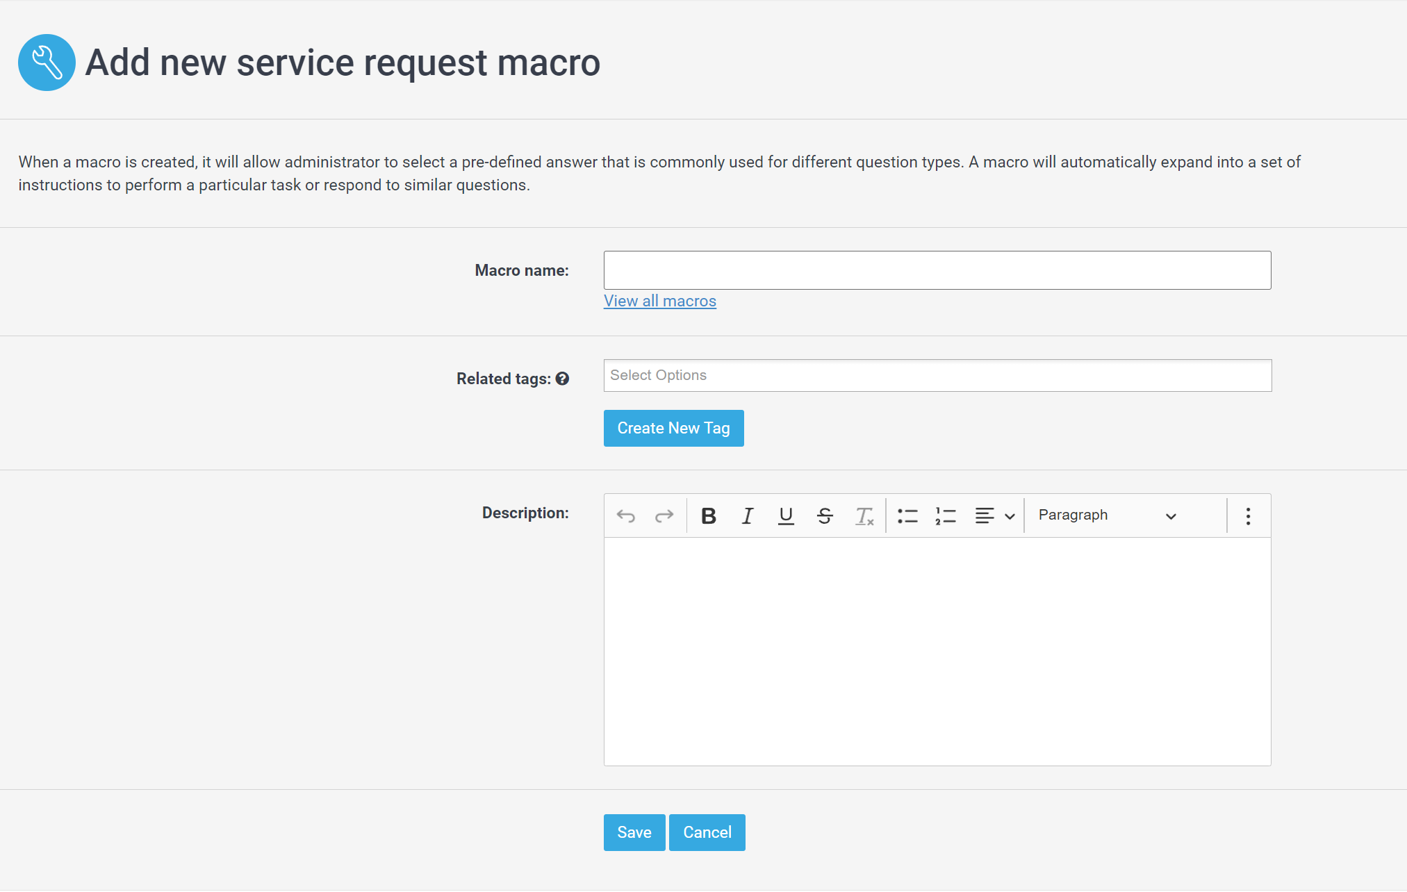
Task: Open the Related tags help tooltip icon
Action: (563, 378)
